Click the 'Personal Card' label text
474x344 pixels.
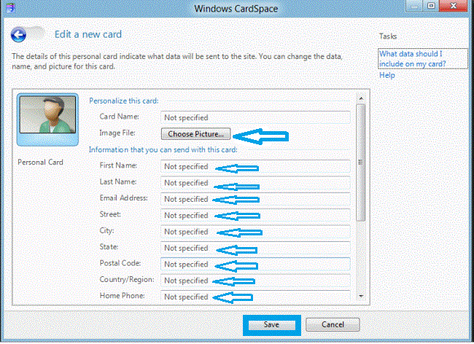(x=40, y=163)
